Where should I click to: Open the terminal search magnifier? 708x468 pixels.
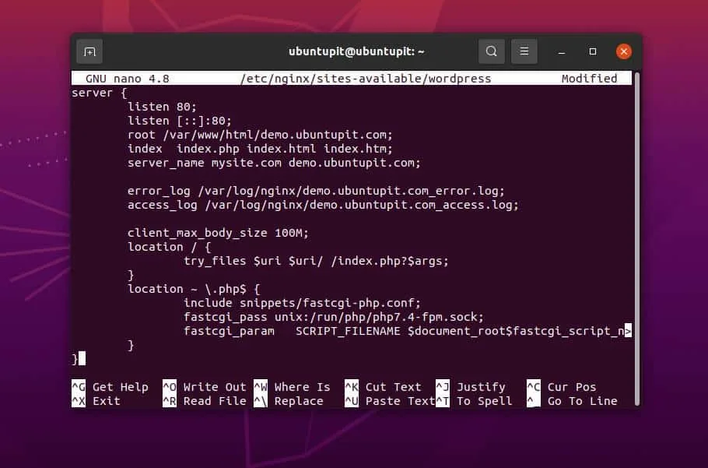[491, 51]
